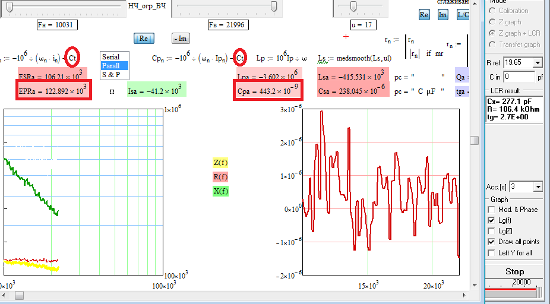Click the X(f) green legend label
This screenshot has width=550, height=304.
220,191
